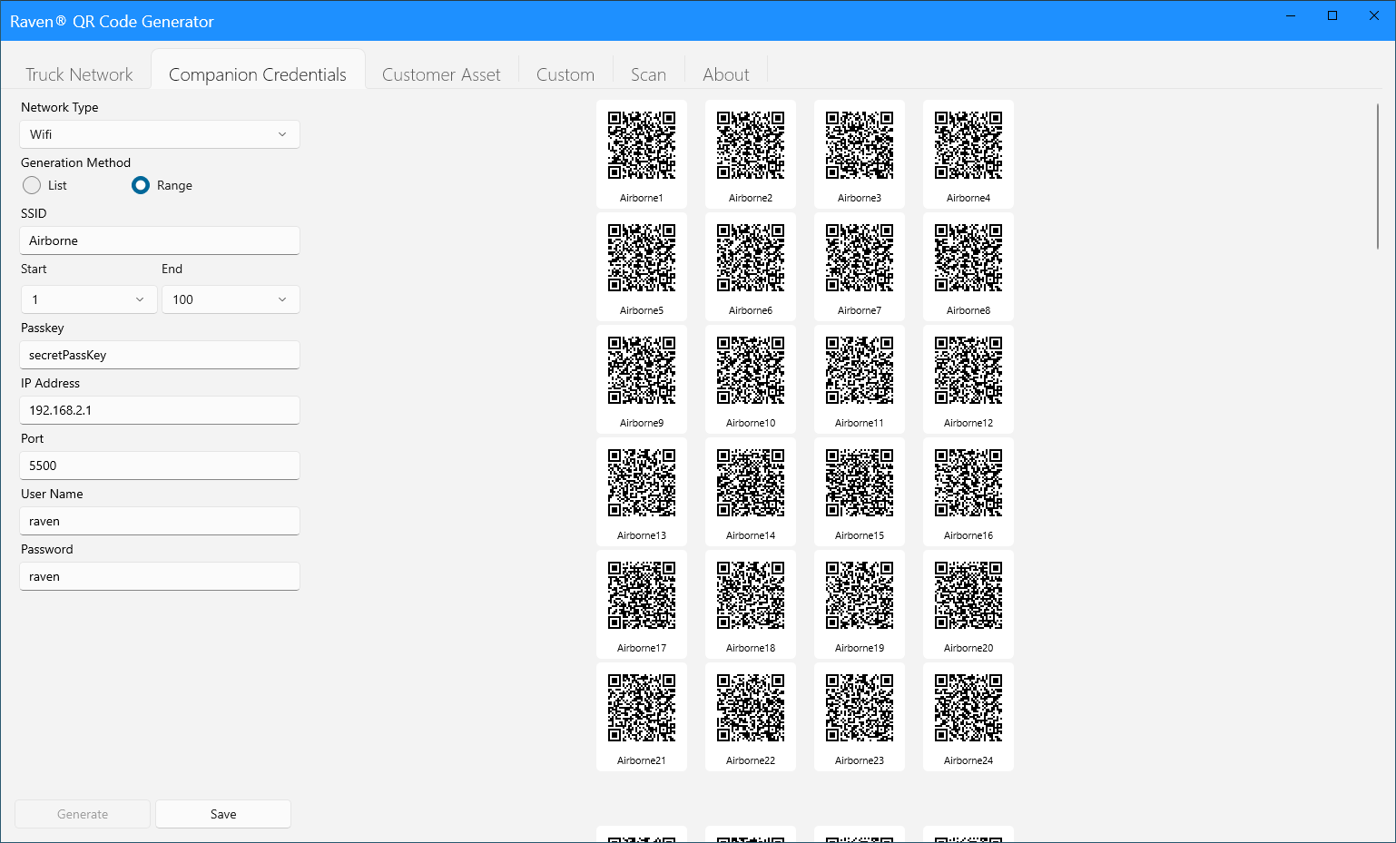Select the Airborne22 QR code
1396x843 pixels.
coord(751,717)
